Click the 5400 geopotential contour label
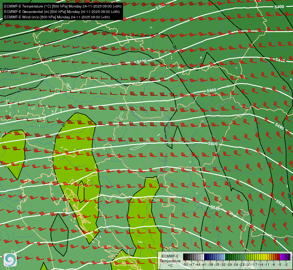The width and height of the screenshot is (293, 270). (279, 7)
